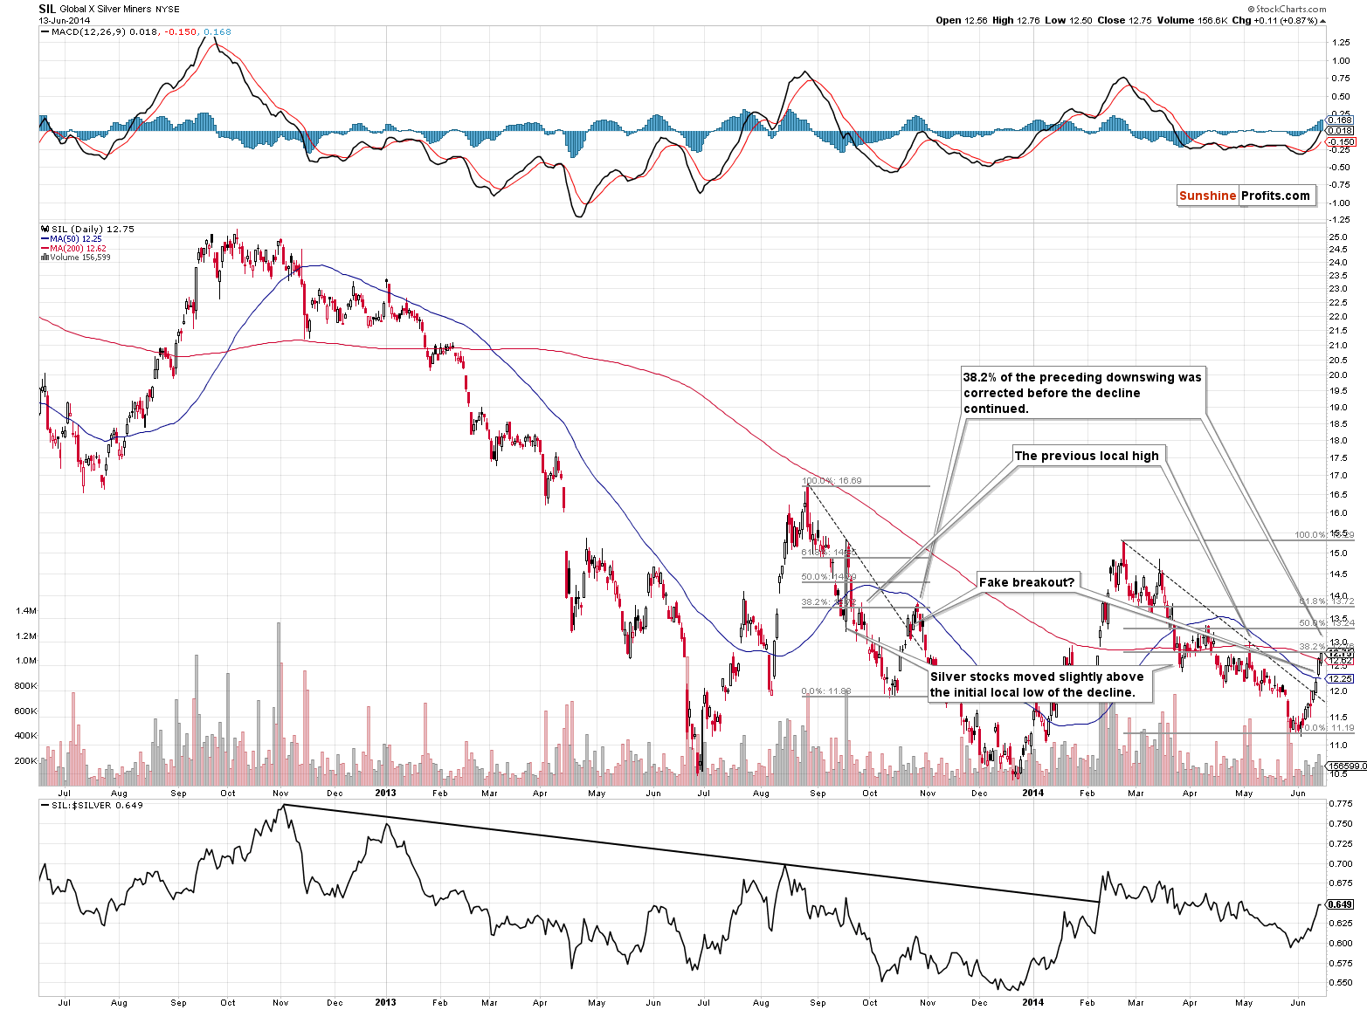
Task: Click the 200K volume axis label
Action: (x=26, y=761)
